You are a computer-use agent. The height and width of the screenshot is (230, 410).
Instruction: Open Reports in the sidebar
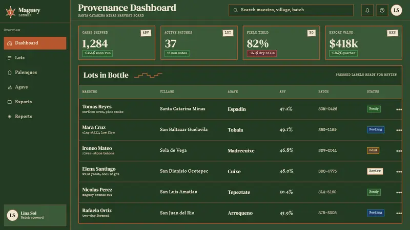[x=35, y=117]
